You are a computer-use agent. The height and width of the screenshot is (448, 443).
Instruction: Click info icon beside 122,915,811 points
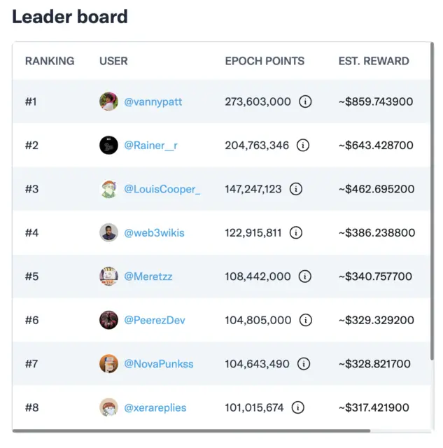click(296, 232)
